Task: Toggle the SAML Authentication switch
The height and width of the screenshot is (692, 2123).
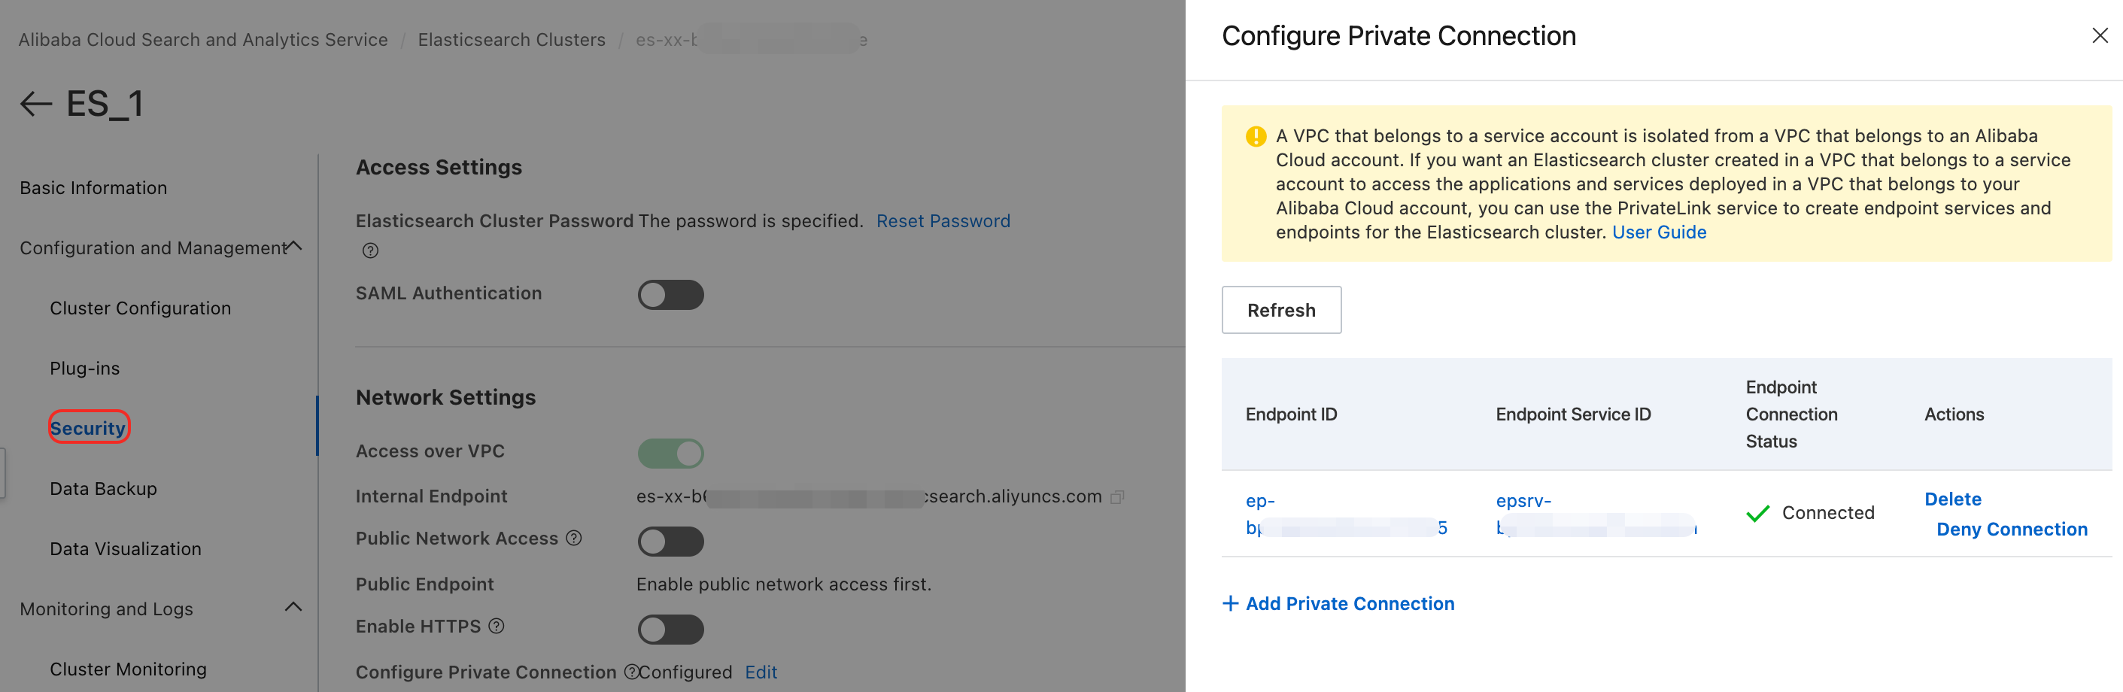Action: [x=670, y=295]
